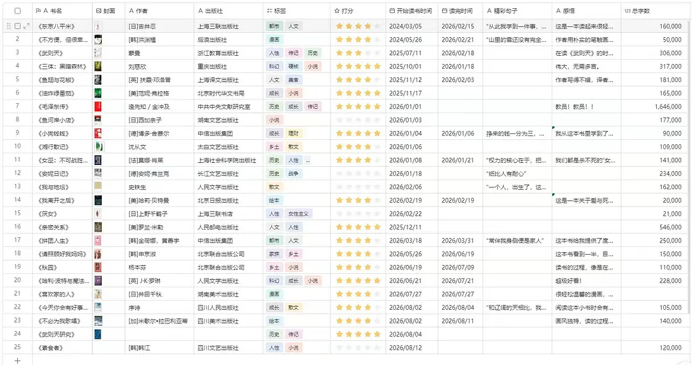Set the first star for 《鱼河岸小店》
Viewport: 692px width, 365px height.
(x=340, y=120)
